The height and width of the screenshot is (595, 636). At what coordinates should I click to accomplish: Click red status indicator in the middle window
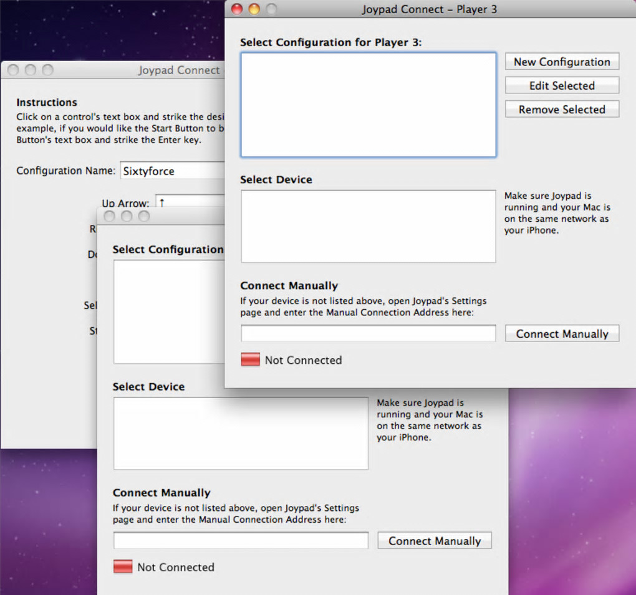point(123,566)
